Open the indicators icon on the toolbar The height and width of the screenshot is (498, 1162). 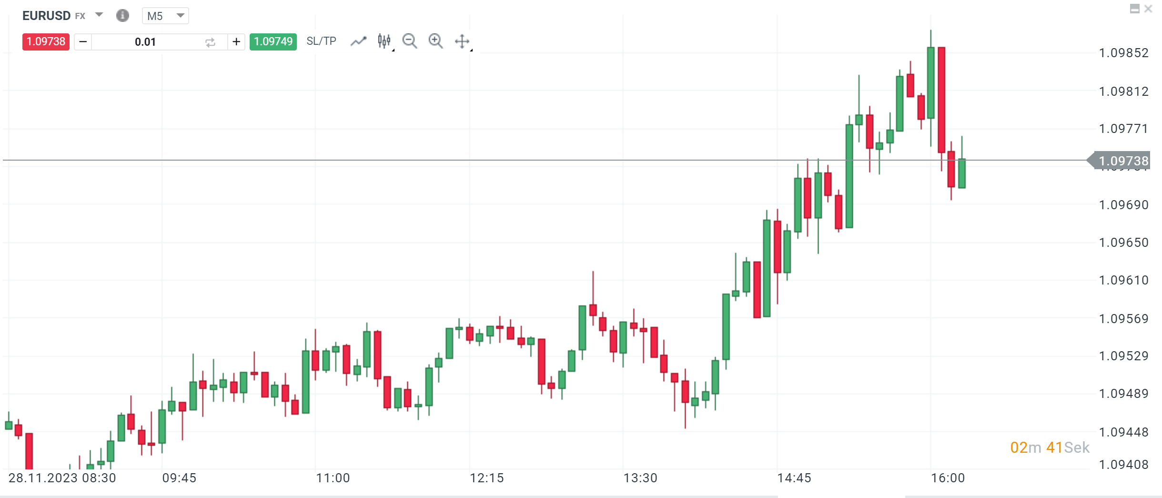tap(384, 41)
